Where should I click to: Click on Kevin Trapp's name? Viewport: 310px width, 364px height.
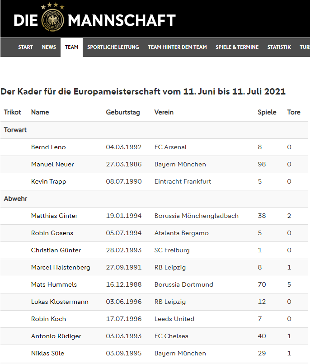click(48, 181)
